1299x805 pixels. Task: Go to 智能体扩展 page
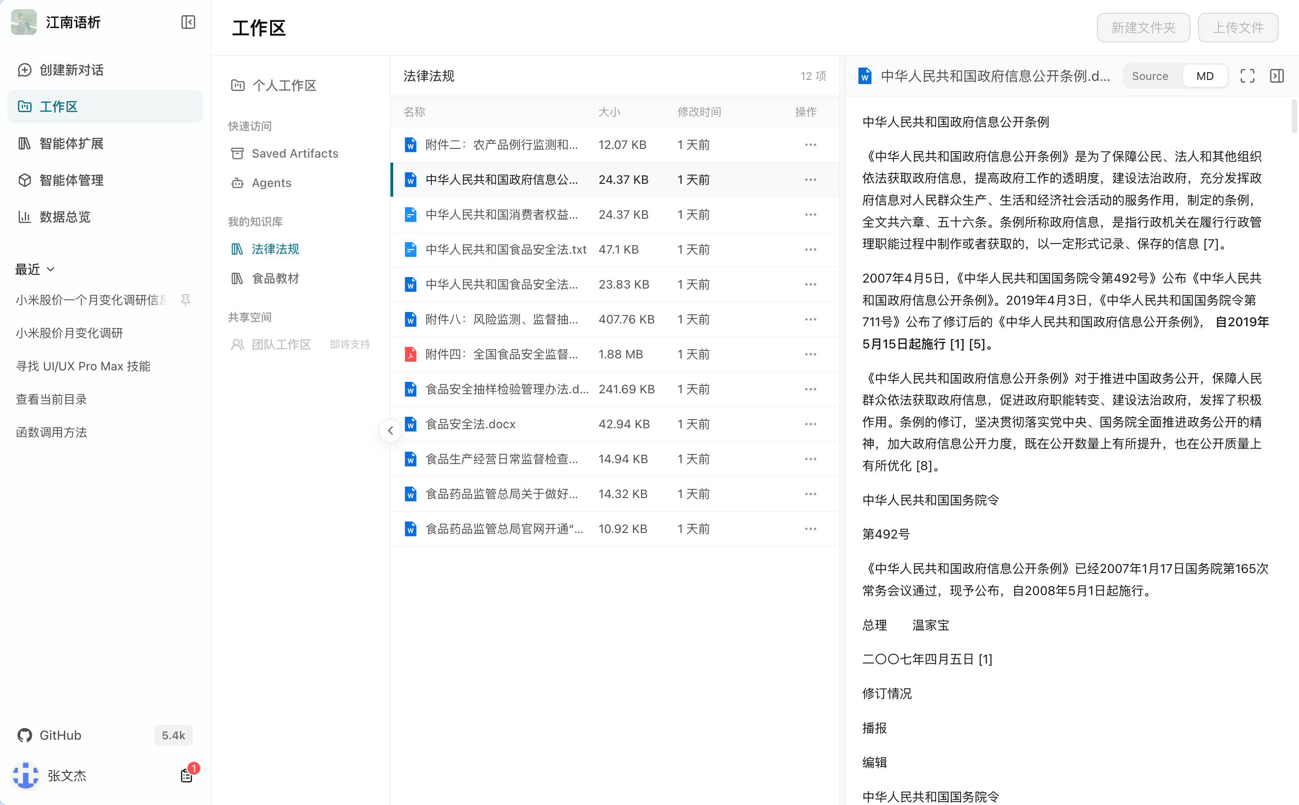pos(105,143)
